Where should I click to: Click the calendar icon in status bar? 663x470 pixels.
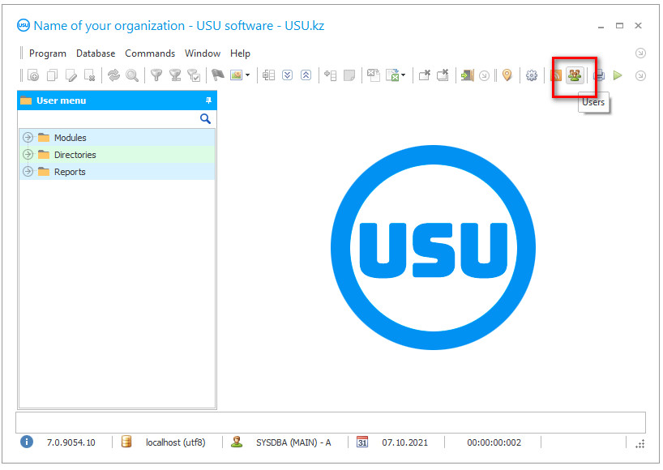362,442
